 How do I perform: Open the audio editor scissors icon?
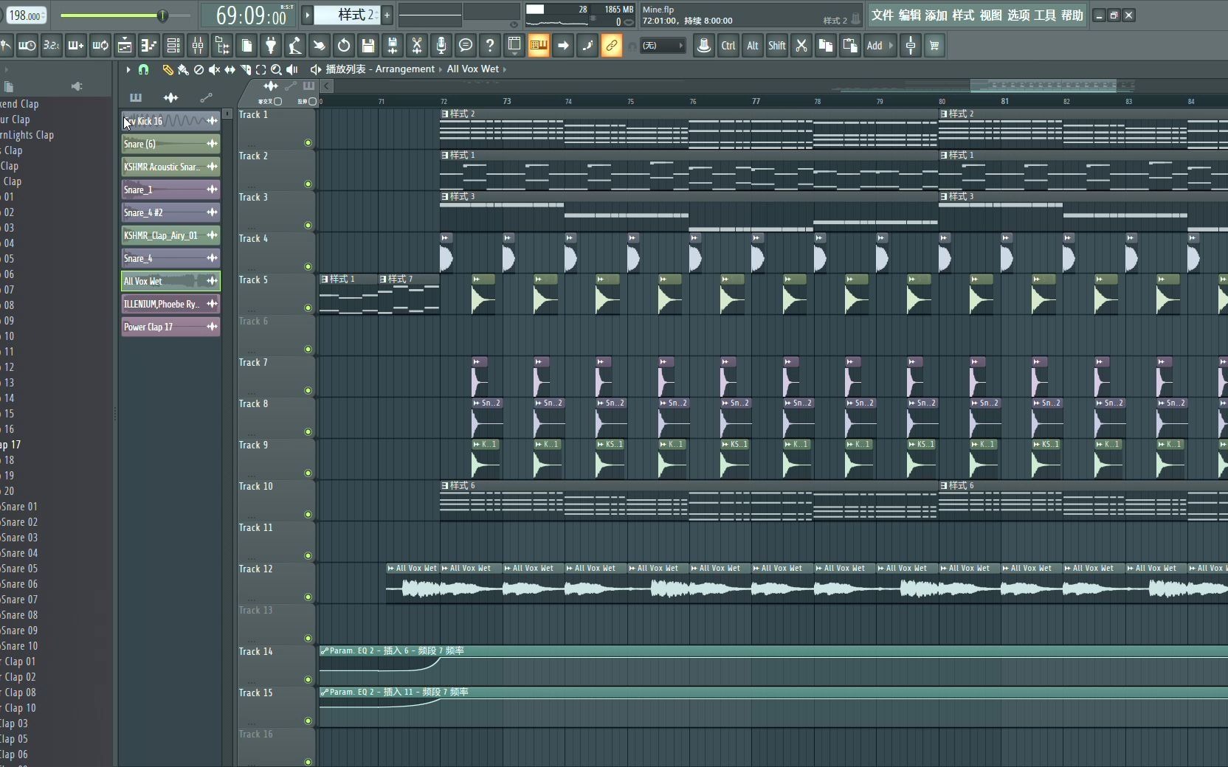pyautogui.click(x=417, y=46)
